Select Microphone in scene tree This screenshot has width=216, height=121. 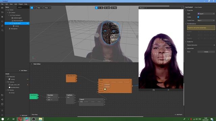(x=14, y=29)
